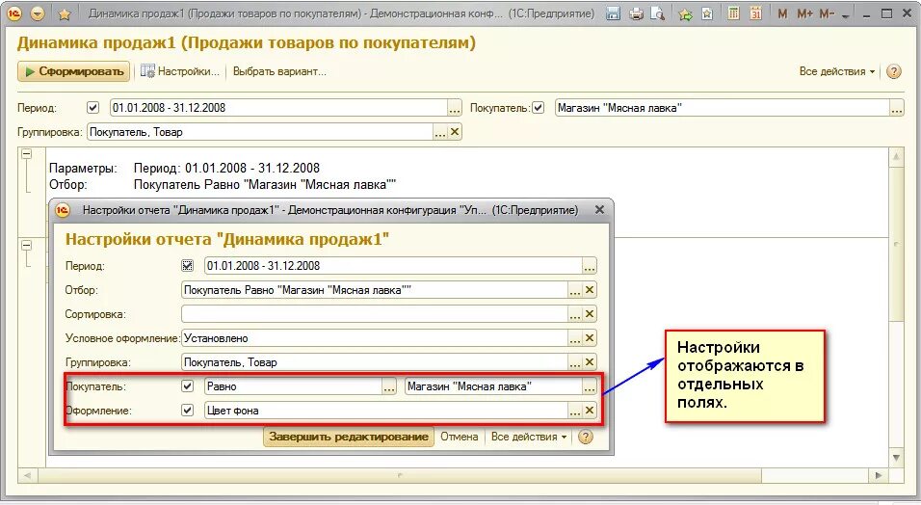Open the small toolbar dropdown arrow after M-
Screen dimensions: 921x505
[x=845, y=14]
